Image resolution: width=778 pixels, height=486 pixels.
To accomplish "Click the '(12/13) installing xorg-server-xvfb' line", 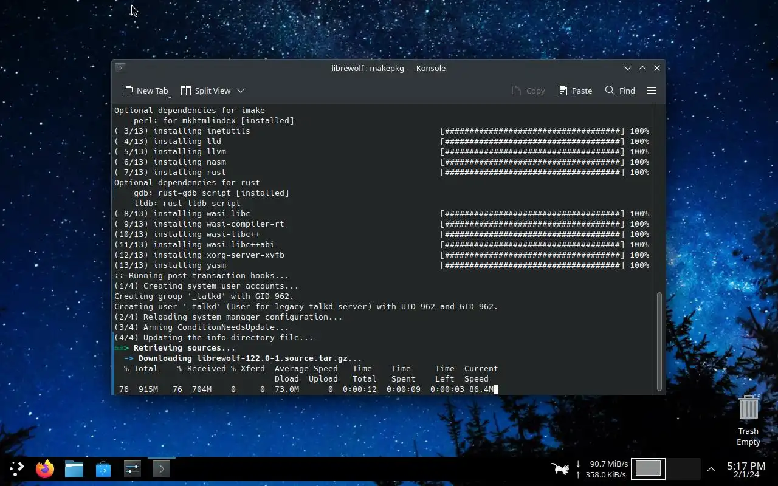I will 199,255.
